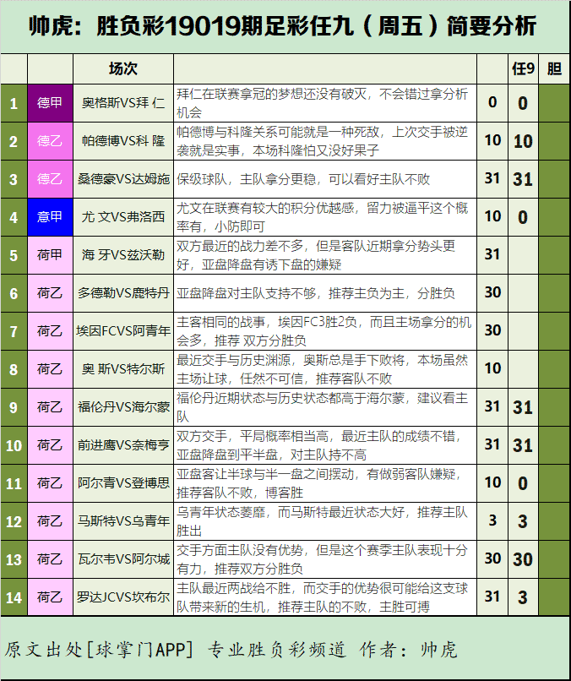Click 任9 value "30" for 瓦尔韦VS阿尔城

pos(523,559)
